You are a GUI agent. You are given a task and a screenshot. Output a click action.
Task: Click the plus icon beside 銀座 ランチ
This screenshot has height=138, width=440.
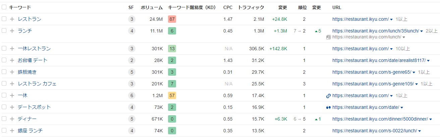coord(12,131)
